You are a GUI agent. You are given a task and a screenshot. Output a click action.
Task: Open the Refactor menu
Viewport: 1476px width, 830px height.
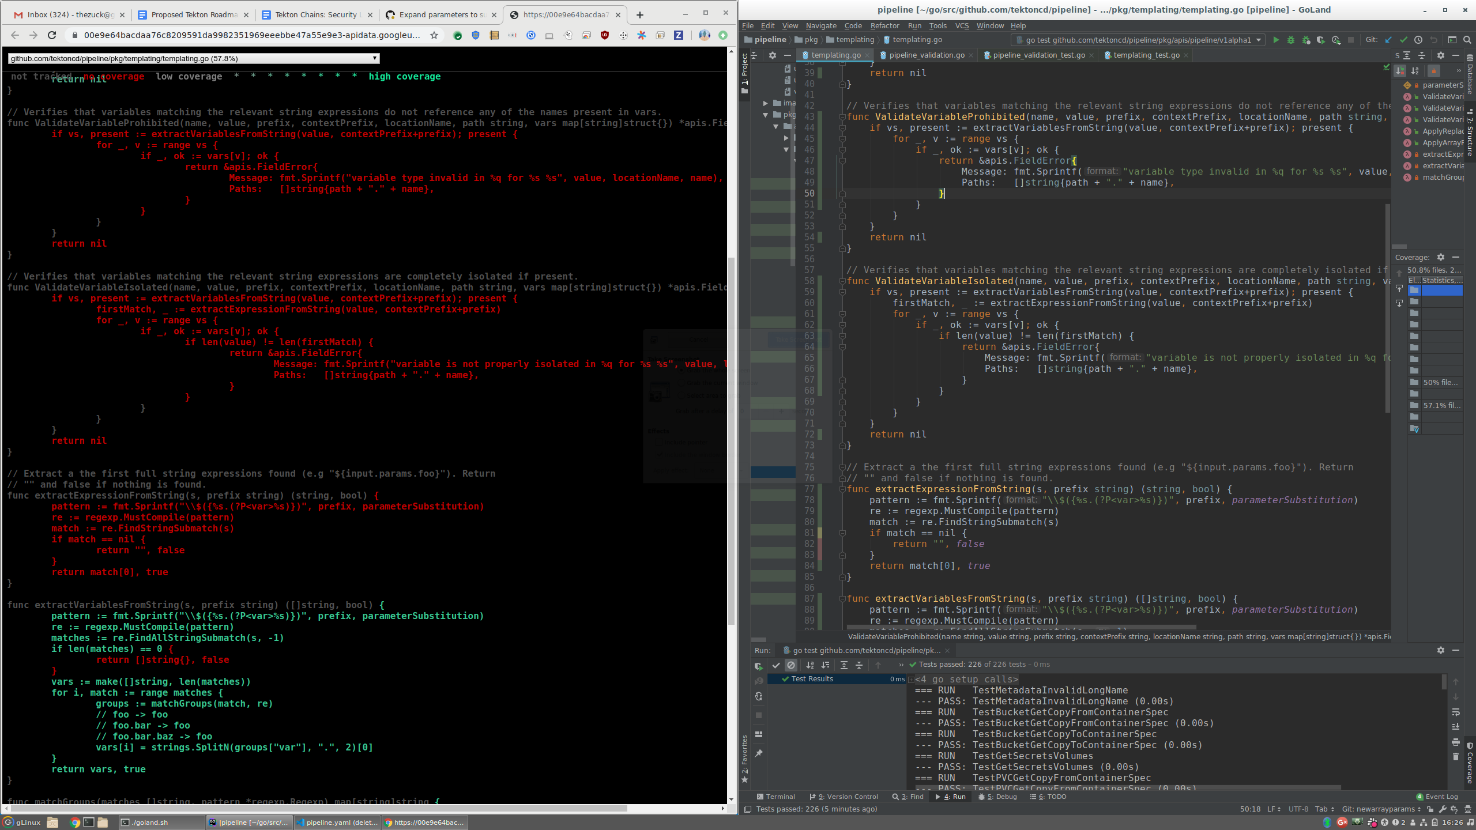tap(884, 26)
